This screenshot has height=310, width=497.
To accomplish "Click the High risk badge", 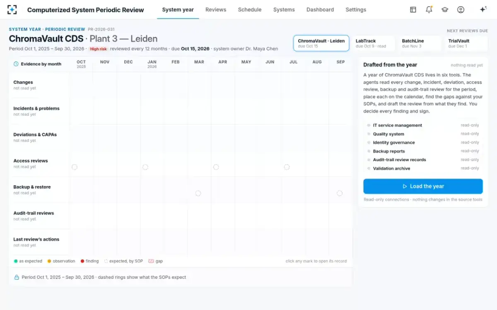I will coord(99,49).
